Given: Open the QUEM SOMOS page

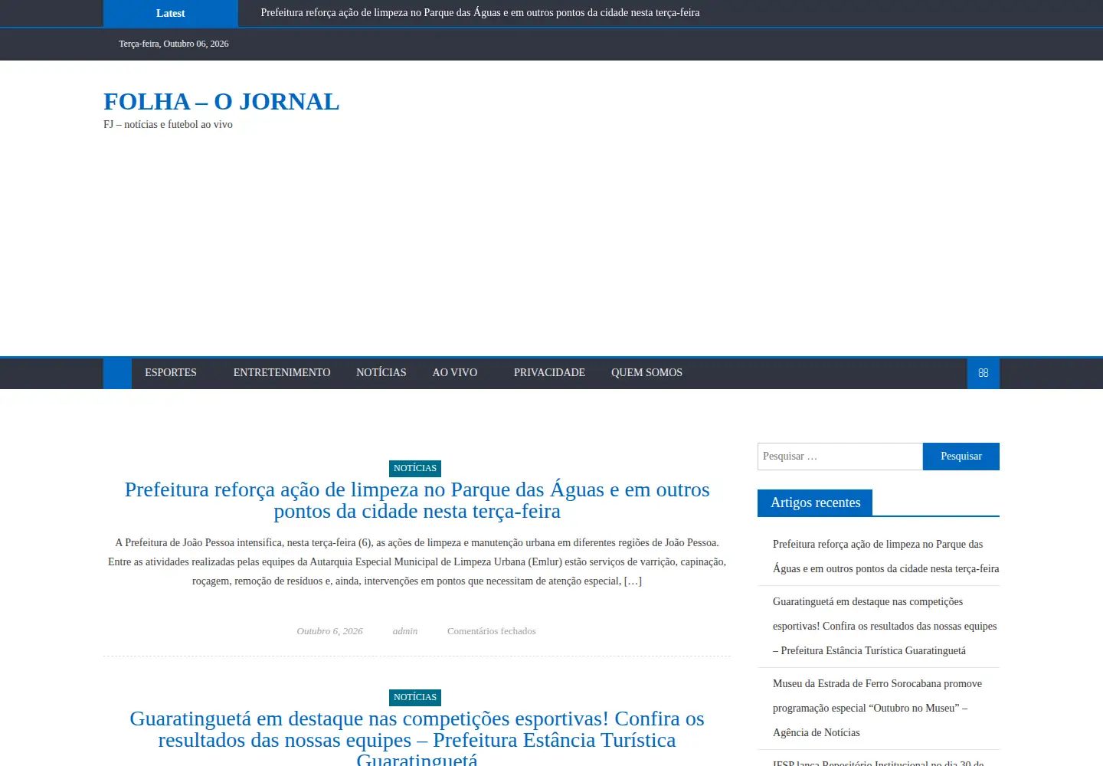Looking at the screenshot, I should 646,373.
